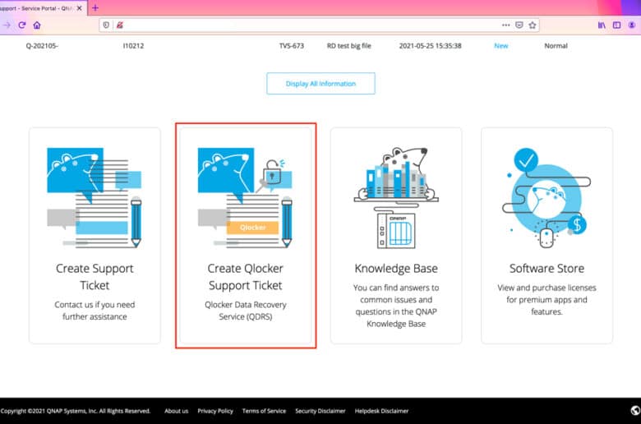Click the TVS-673 model cell

coord(292,46)
